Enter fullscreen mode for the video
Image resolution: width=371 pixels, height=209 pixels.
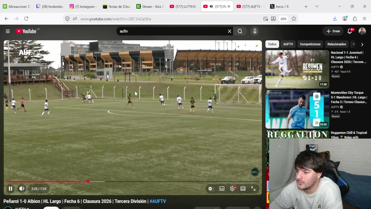pyautogui.click(x=253, y=189)
